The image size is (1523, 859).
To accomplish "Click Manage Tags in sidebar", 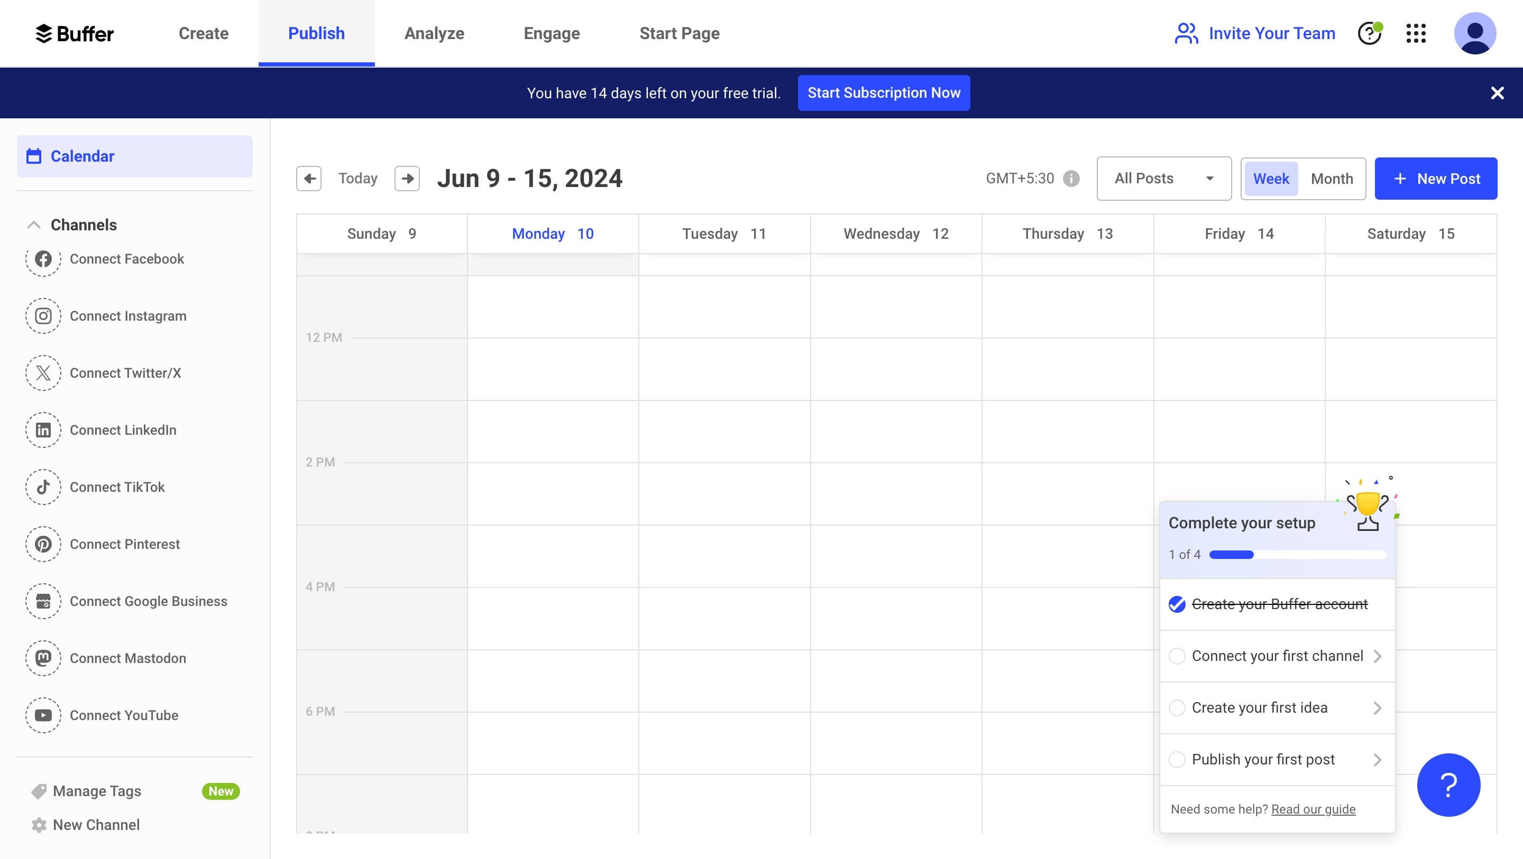I will [x=97, y=791].
